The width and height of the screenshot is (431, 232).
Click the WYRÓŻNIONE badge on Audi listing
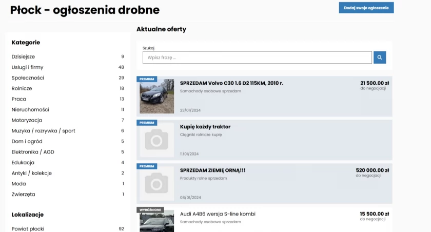(x=150, y=210)
